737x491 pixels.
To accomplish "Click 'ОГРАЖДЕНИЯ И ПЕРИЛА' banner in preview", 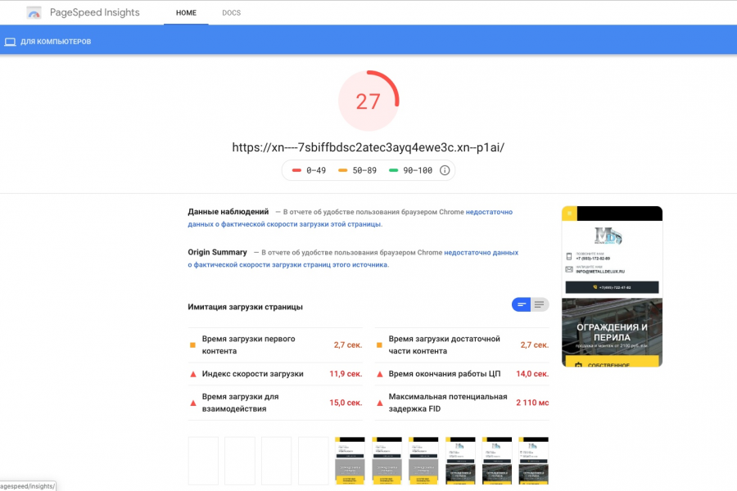I will pos(612,331).
